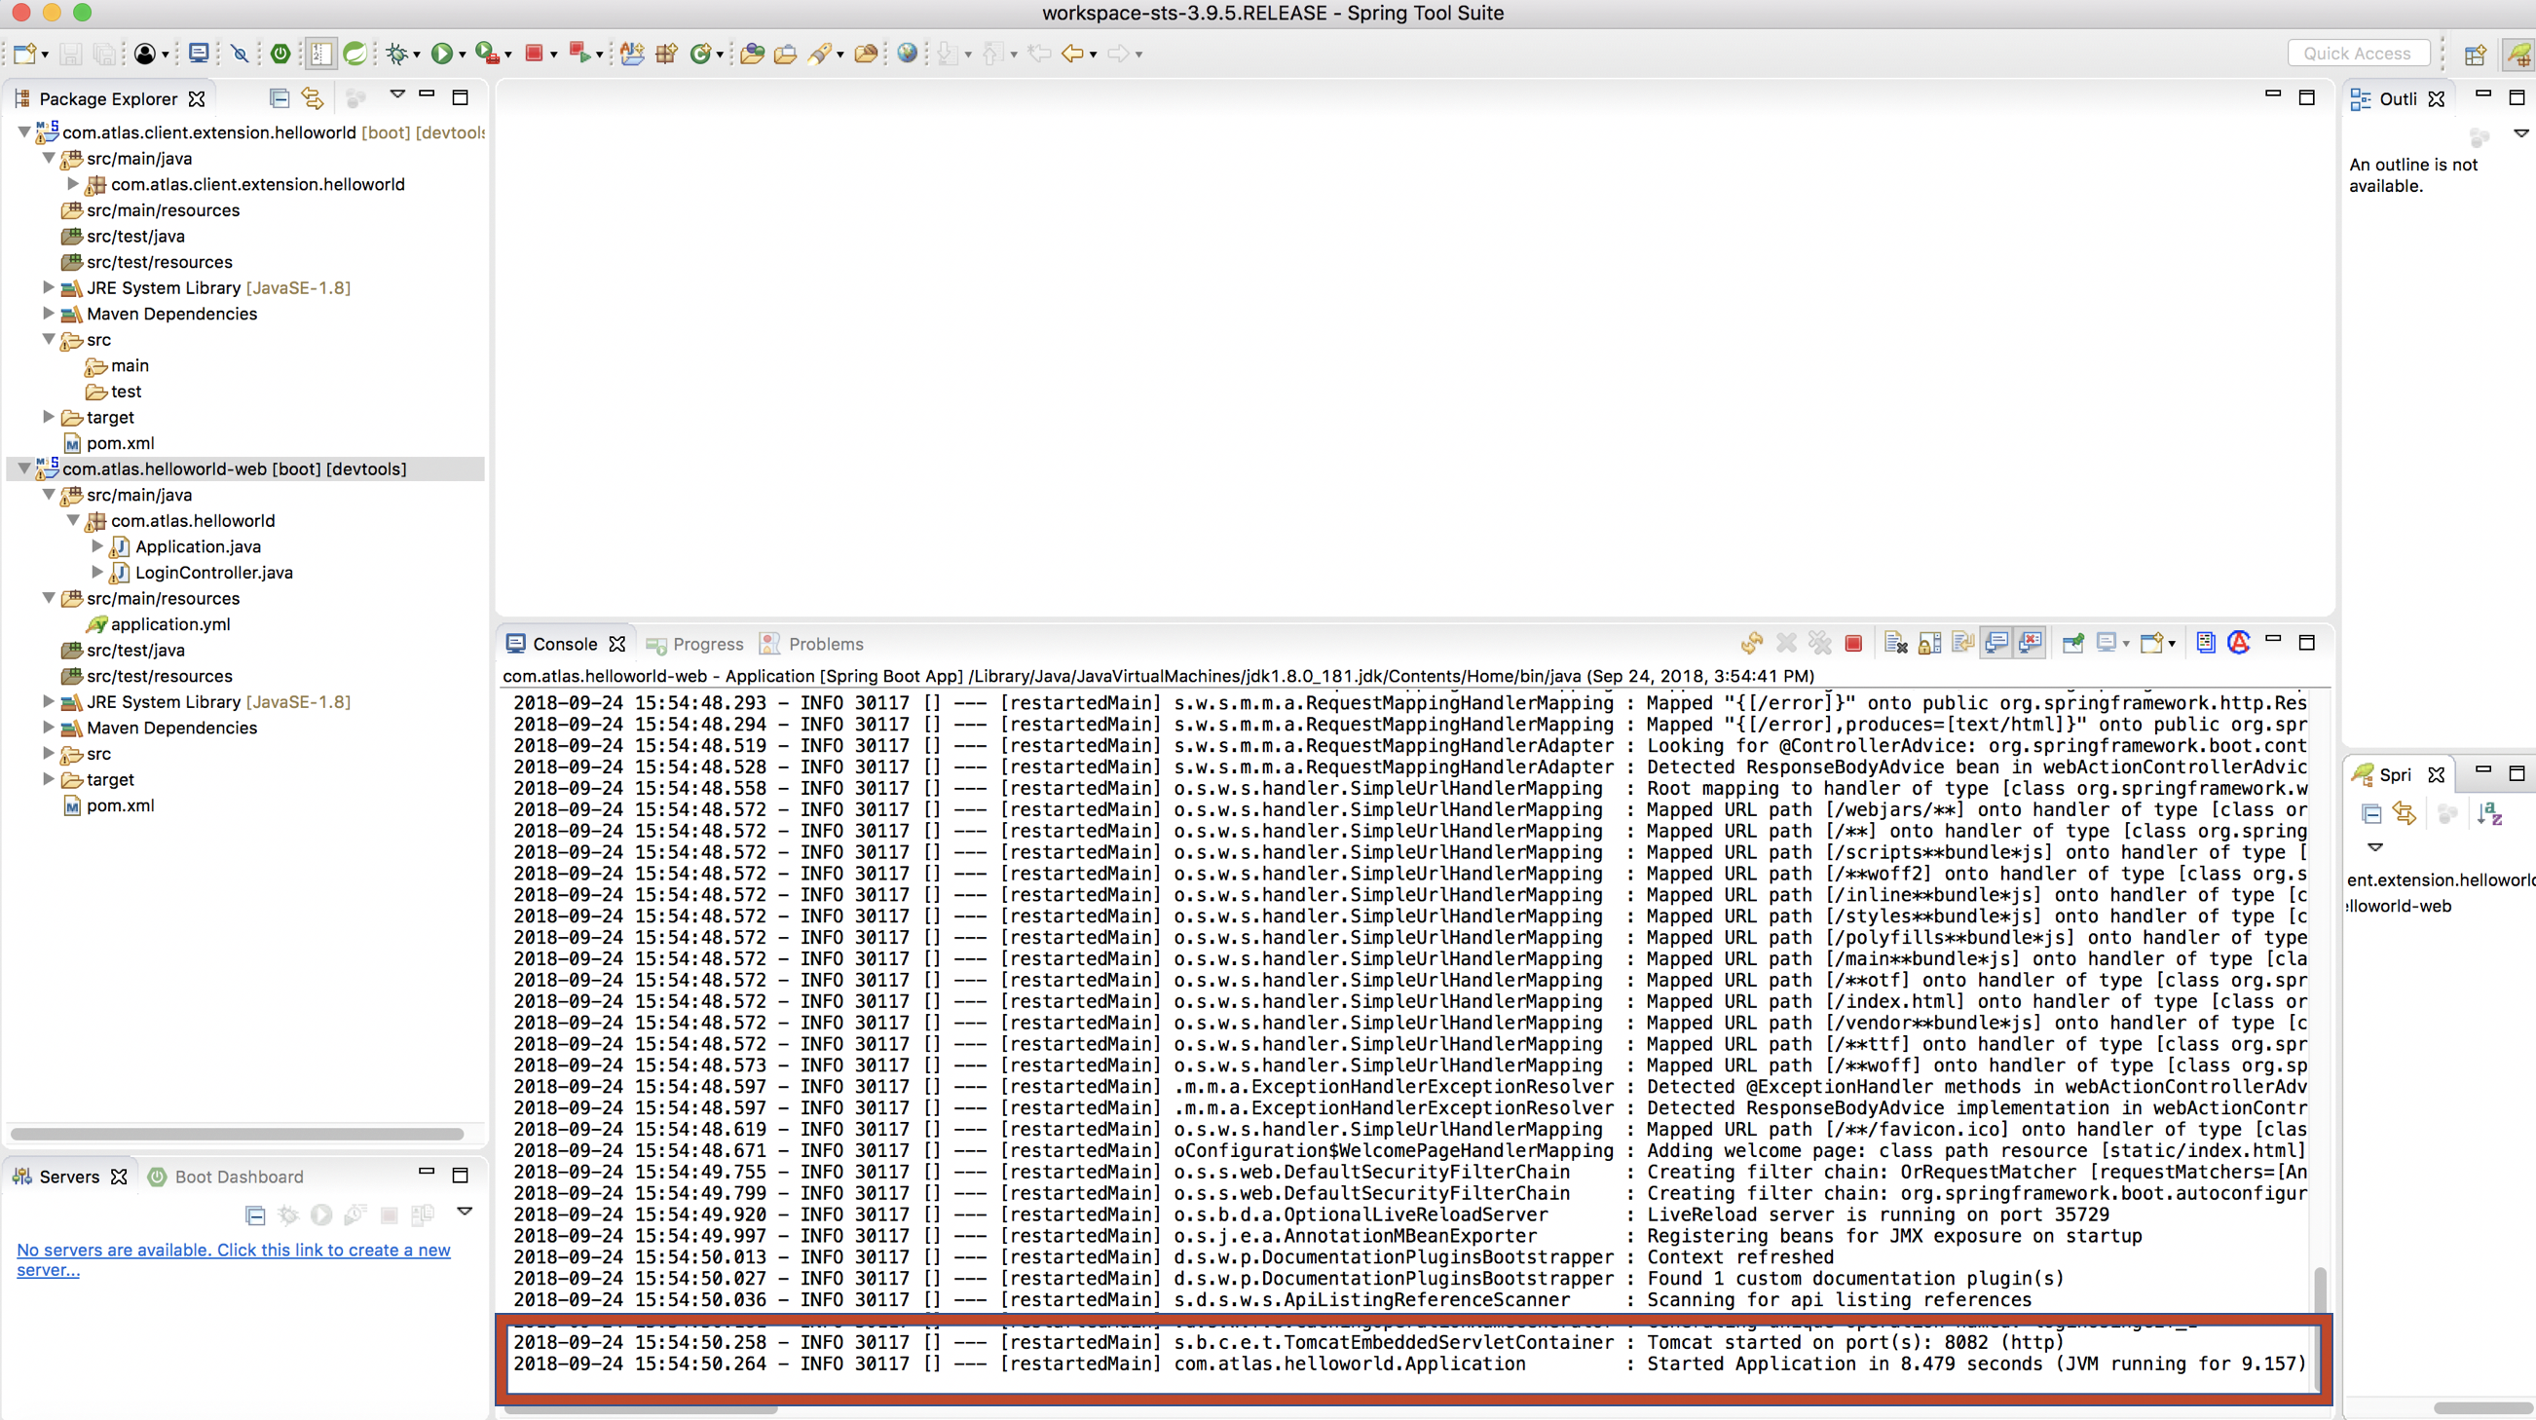Run application with green play toolbar icon
The width and height of the screenshot is (2536, 1420).
click(x=442, y=54)
